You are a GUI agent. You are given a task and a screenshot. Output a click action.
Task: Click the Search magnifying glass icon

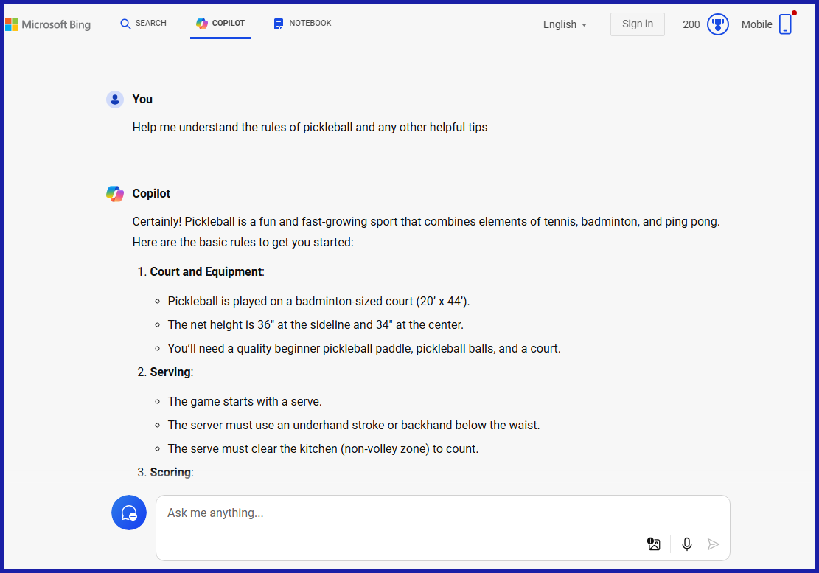pyautogui.click(x=125, y=24)
